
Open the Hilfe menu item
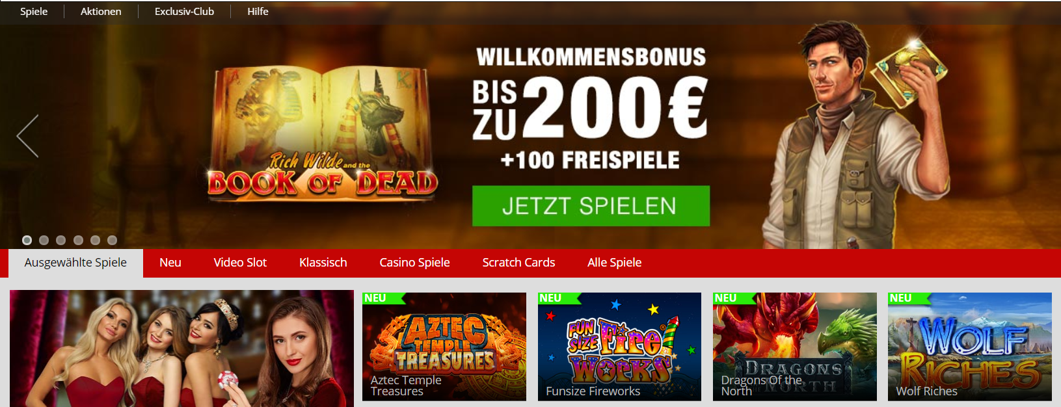pos(258,11)
